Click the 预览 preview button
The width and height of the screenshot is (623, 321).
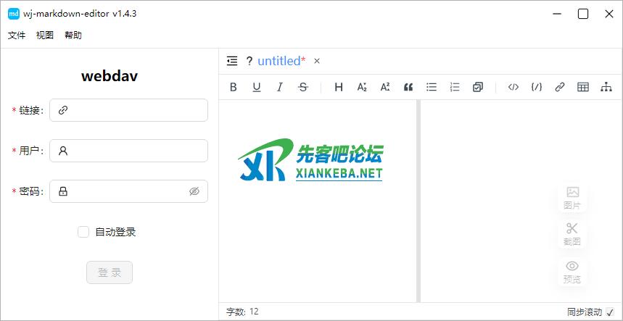[572, 272]
